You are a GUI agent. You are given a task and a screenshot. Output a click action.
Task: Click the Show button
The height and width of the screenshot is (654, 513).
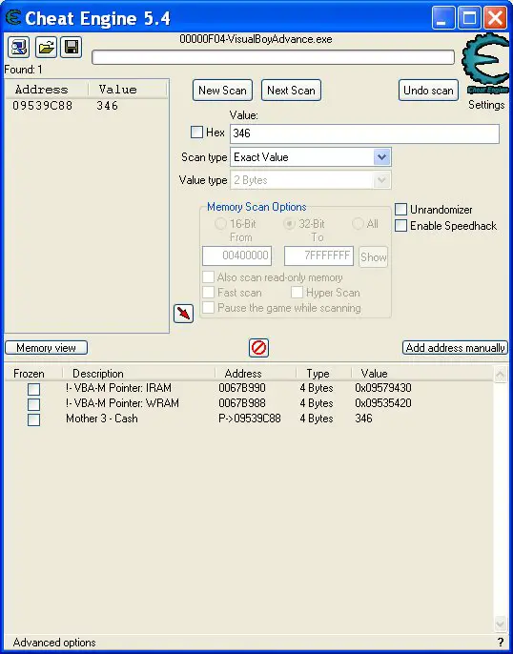[373, 257]
